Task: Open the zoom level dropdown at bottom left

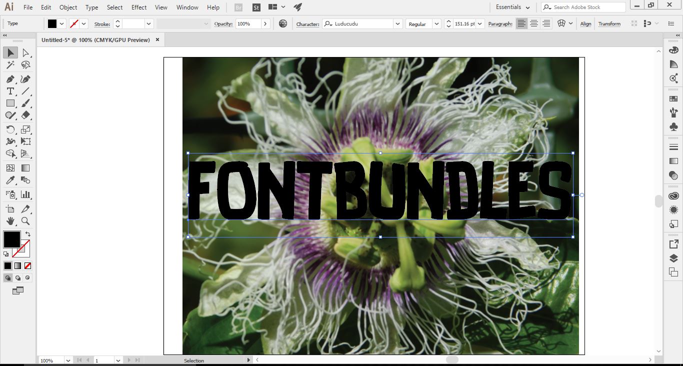Action: pyautogui.click(x=68, y=360)
